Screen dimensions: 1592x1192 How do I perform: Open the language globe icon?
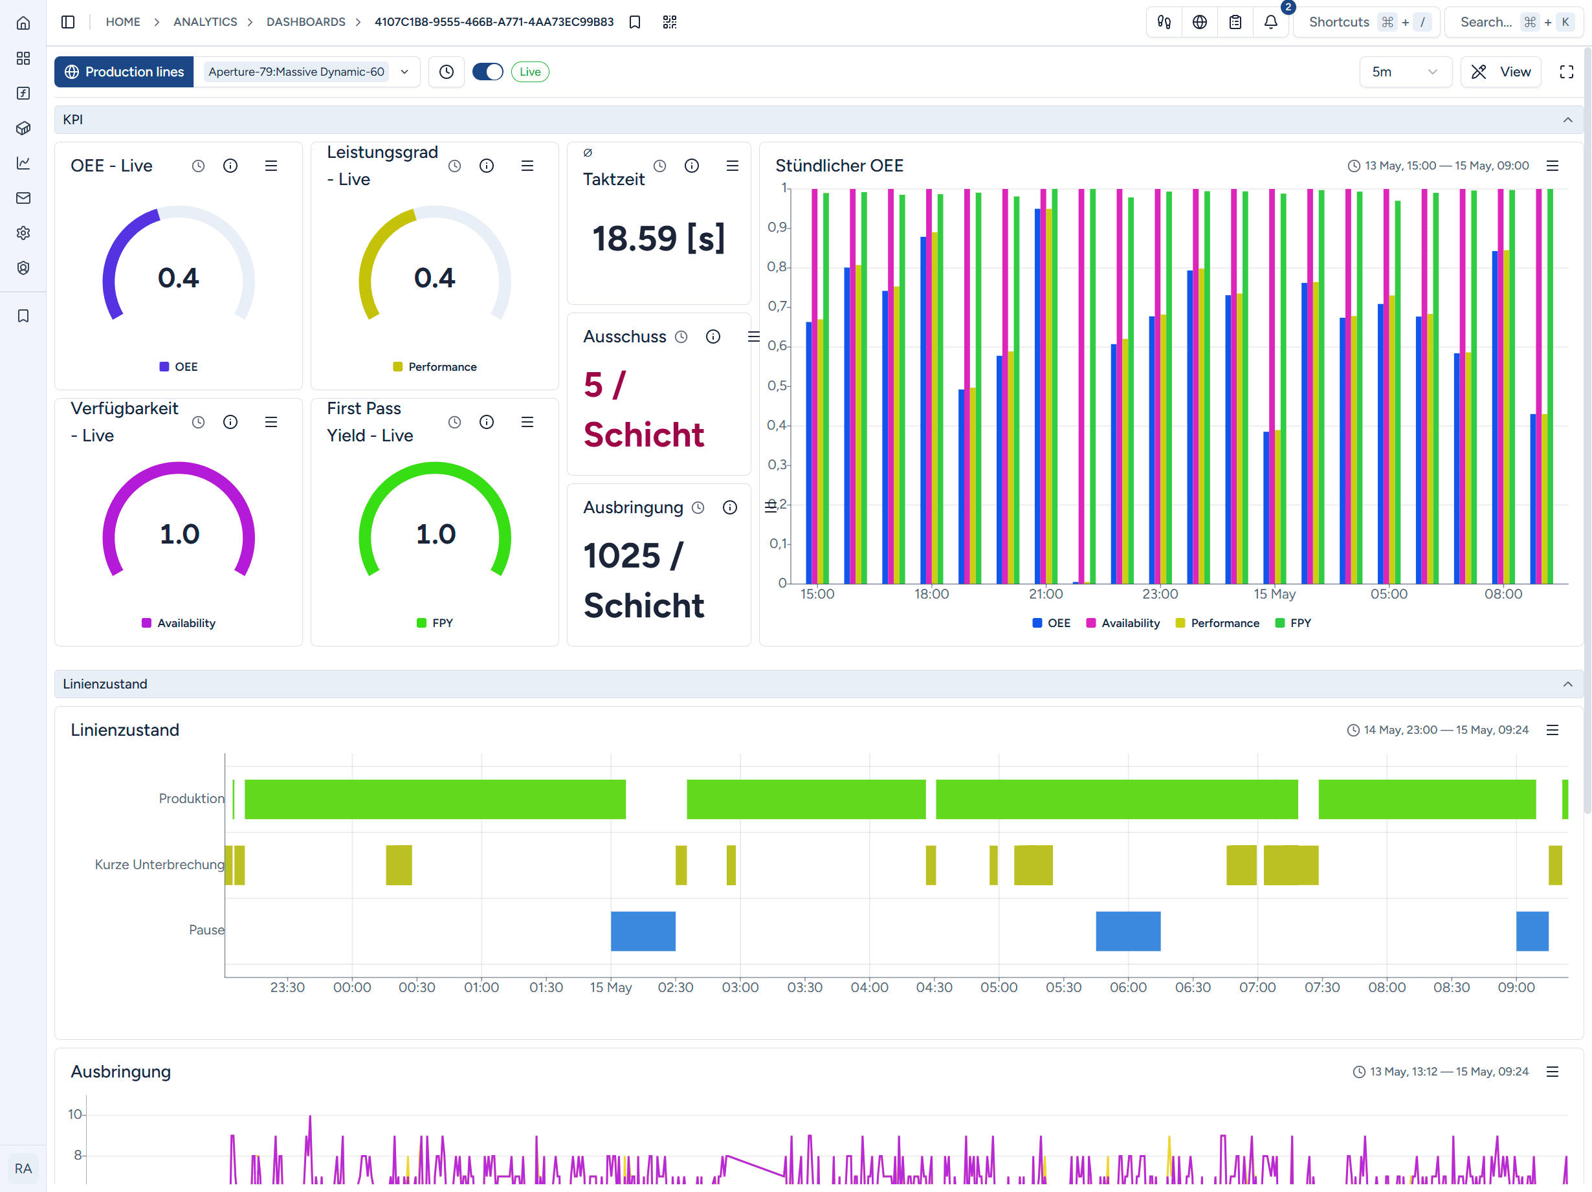[1199, 22]
